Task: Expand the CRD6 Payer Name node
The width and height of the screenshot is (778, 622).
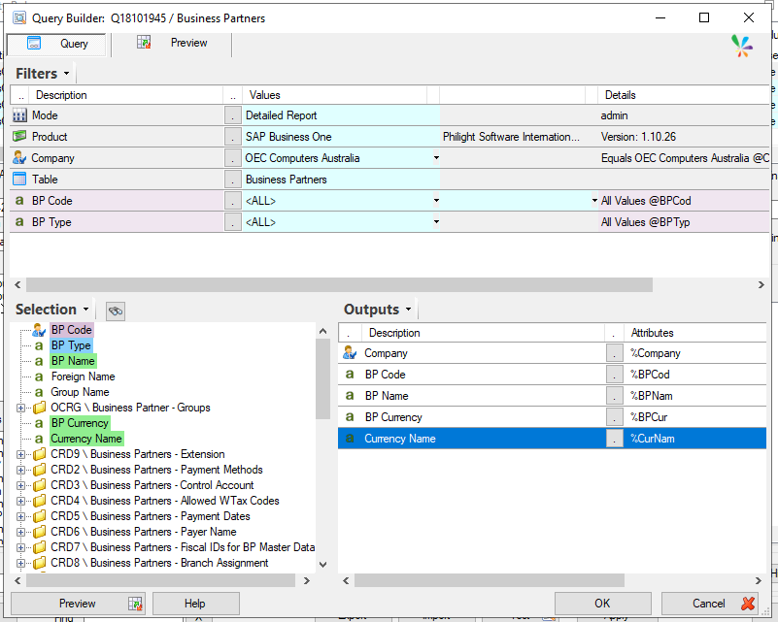Action: (x=20, y=533)
